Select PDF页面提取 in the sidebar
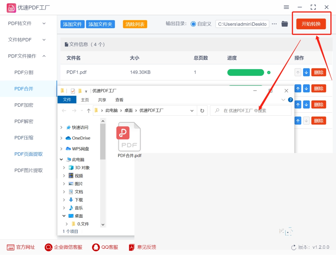Image resolution: width=336 pixels, height=255 pixels. click(x=29, y=154)
